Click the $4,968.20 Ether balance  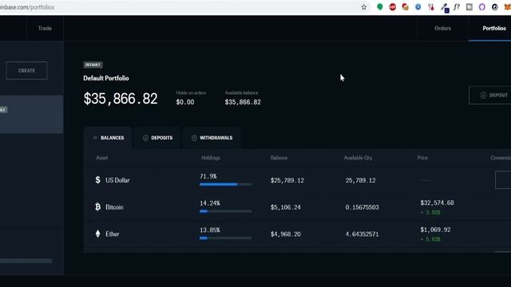(x=286, y=234)
